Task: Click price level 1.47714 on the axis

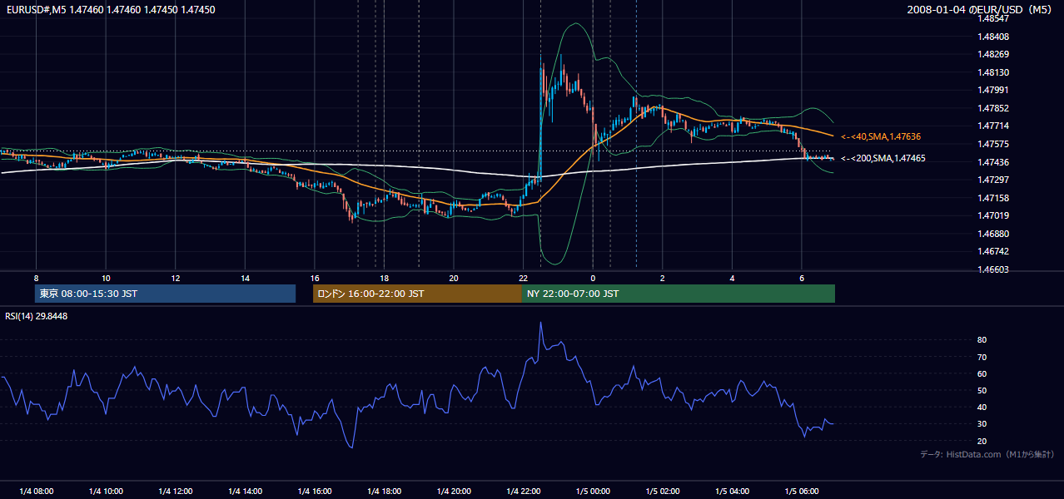Action: point(995,126)
